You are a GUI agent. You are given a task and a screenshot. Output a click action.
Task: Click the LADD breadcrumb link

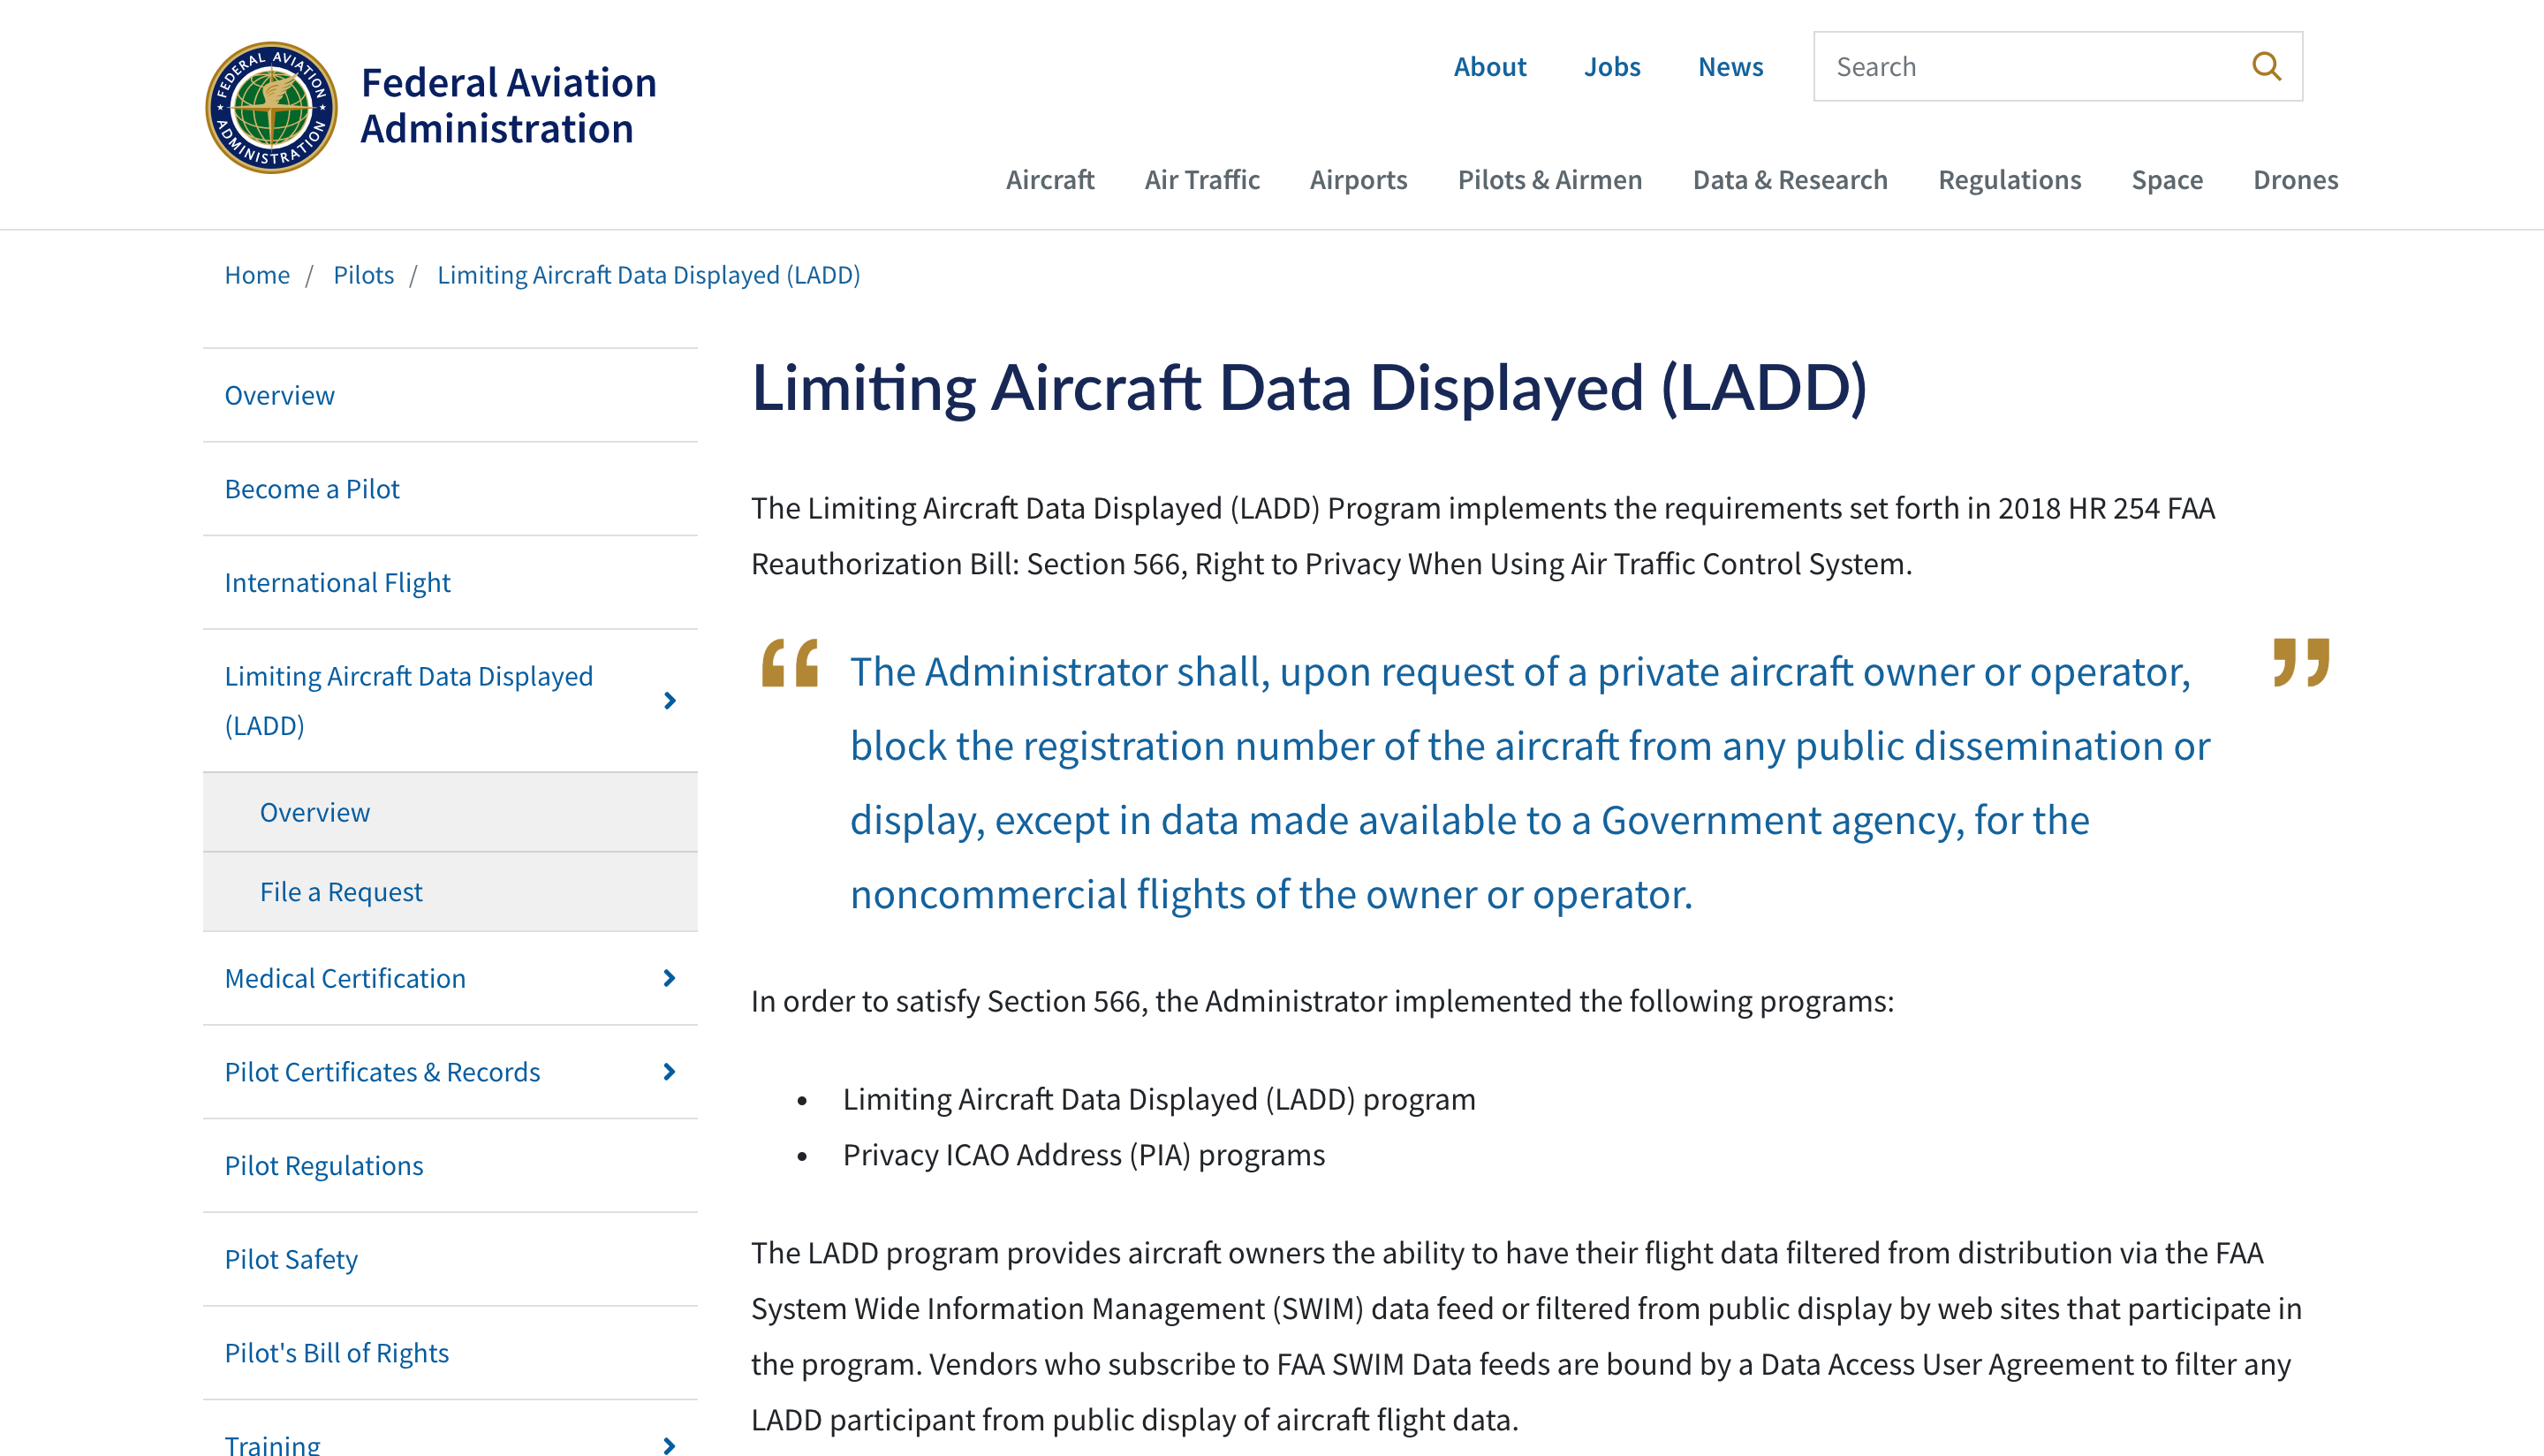648,274
